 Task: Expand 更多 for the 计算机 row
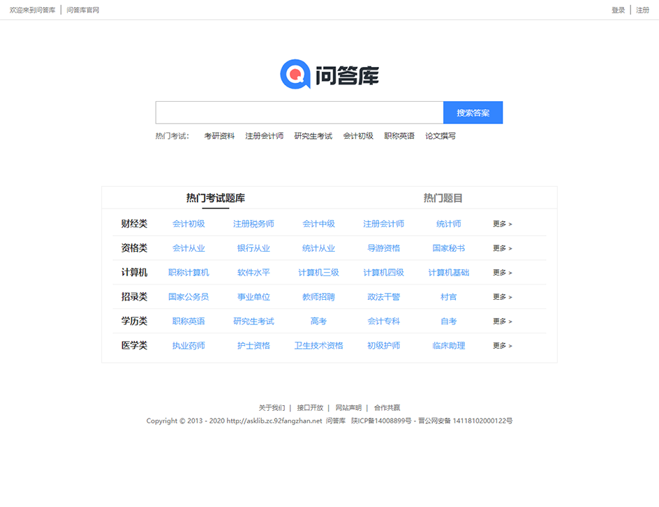pyautogui.click(x=501, y=273)
